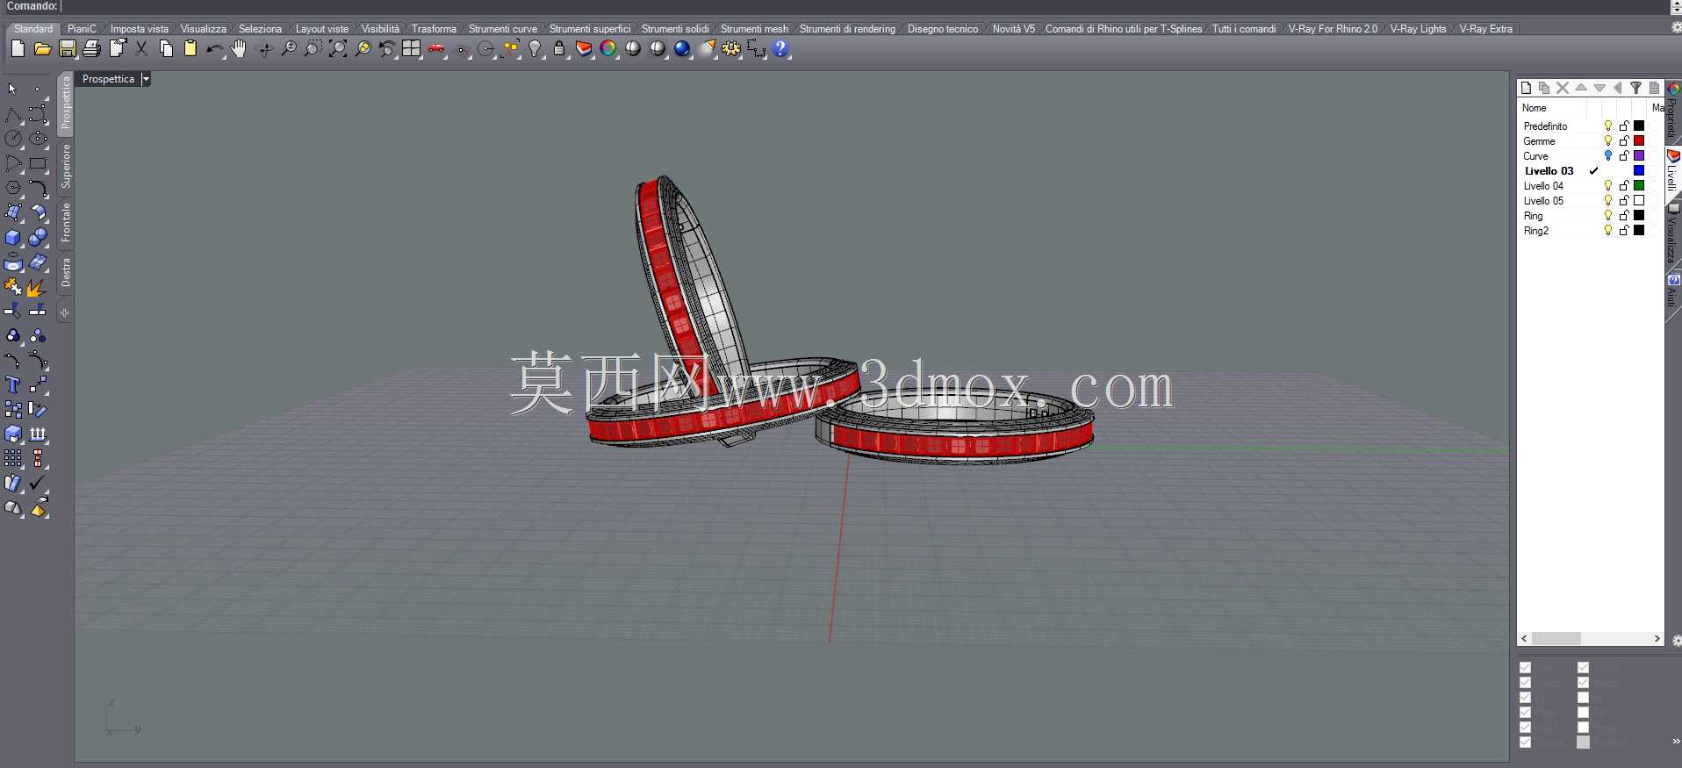The height and width of the screenshot is (768, 1682).
Task: Open the Strumenti curve toolbar tab
Action: point(502,29)
